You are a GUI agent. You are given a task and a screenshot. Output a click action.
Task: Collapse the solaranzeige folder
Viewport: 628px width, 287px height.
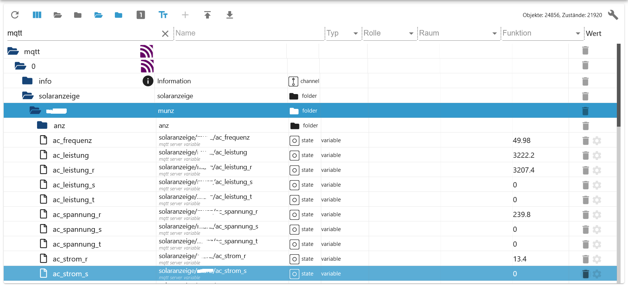(x=28, y=96)
